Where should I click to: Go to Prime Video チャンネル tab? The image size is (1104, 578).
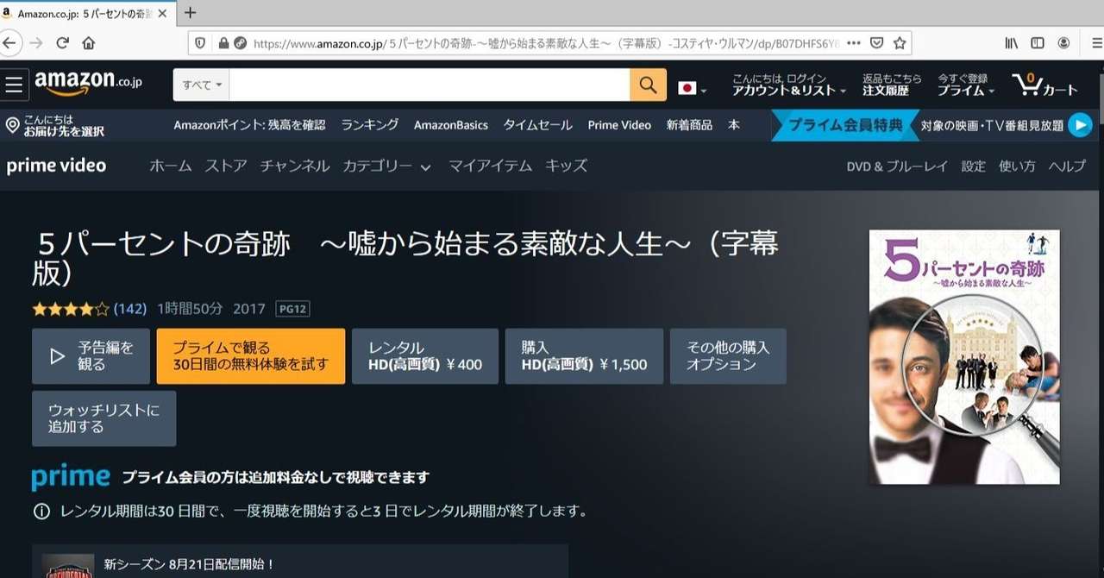(x=295, y=166)
